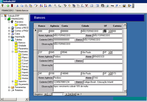
Task: Expand the Ferramentas node
Action: tap(9, 87)
